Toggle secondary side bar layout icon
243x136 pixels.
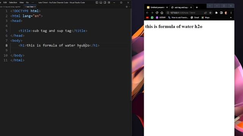pyautogui.click(x=105, y=3)
